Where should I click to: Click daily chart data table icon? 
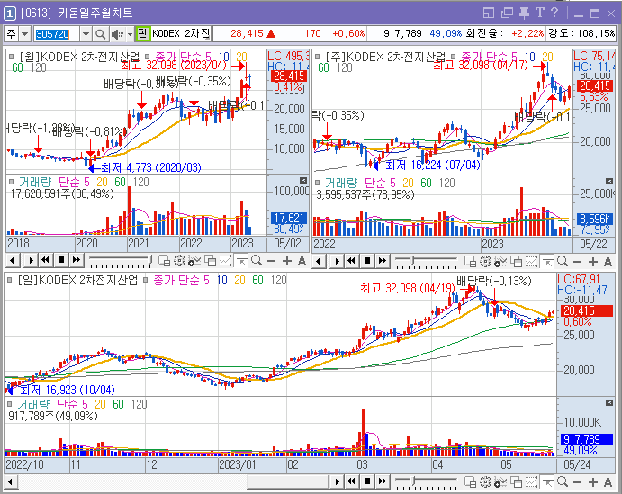[470, 481]
